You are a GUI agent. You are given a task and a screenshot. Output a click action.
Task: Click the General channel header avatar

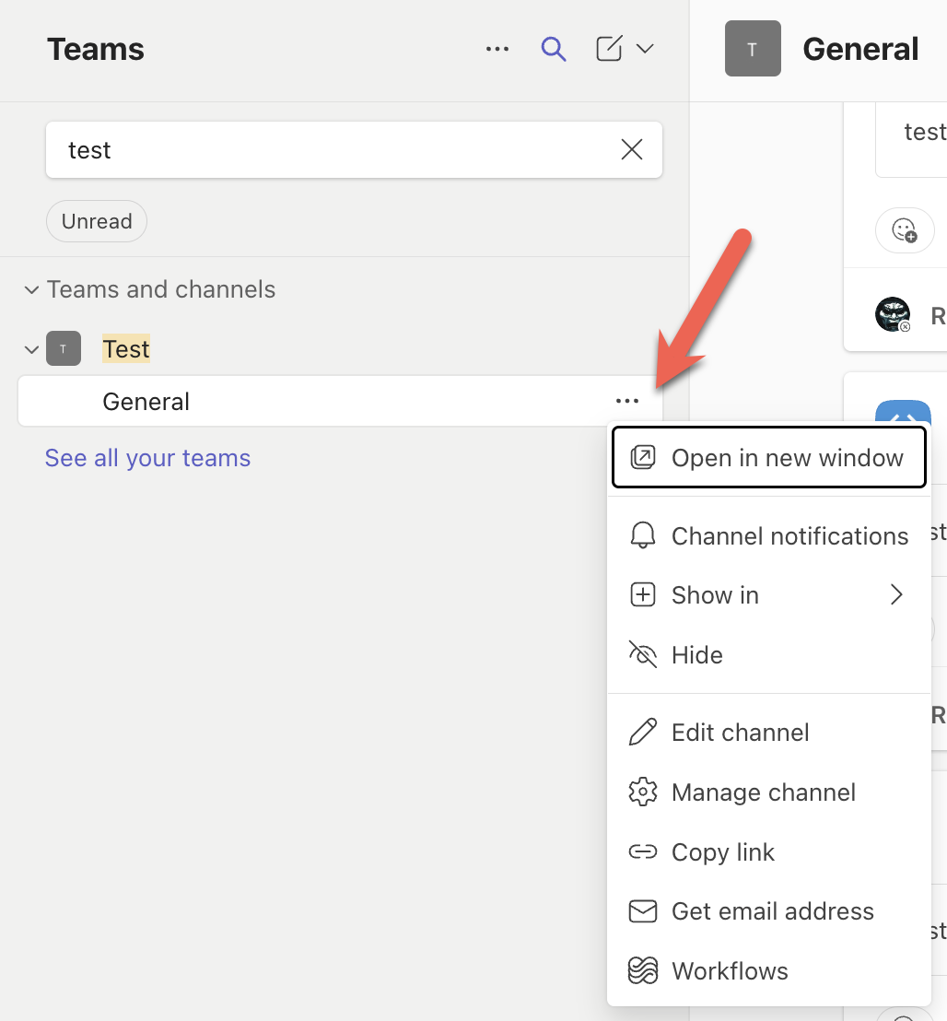[753, 48]
